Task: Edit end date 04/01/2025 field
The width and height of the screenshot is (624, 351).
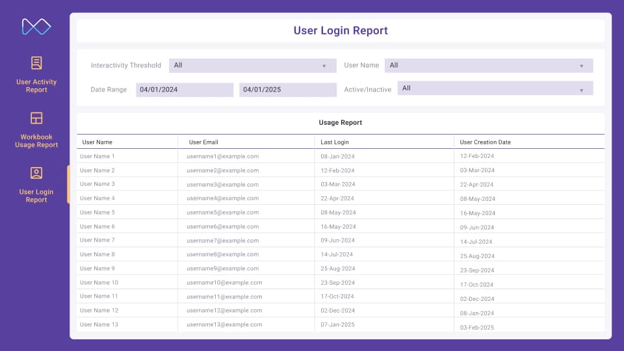Action: [288, 90]
